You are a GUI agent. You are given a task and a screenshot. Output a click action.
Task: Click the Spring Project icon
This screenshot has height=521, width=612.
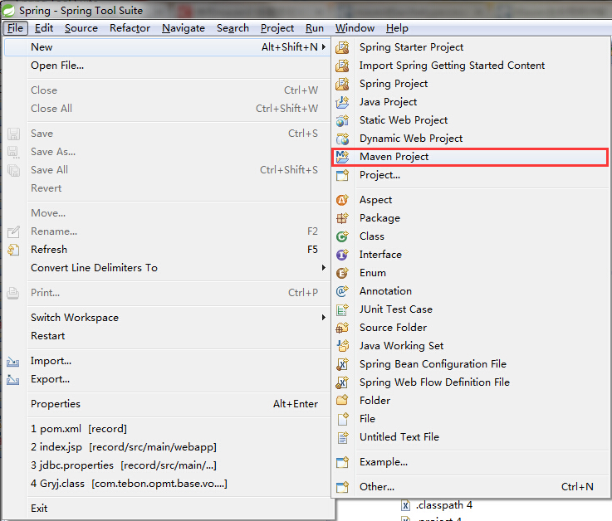click(x=342, y=84)
